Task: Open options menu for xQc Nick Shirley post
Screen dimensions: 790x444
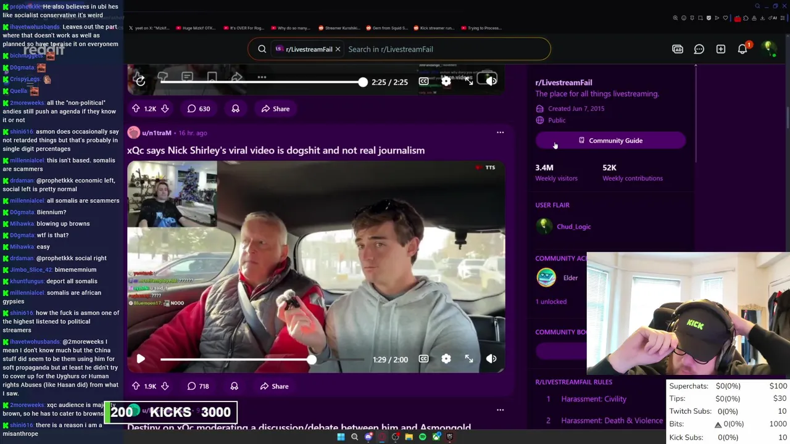Action: [x=500, y=133]
